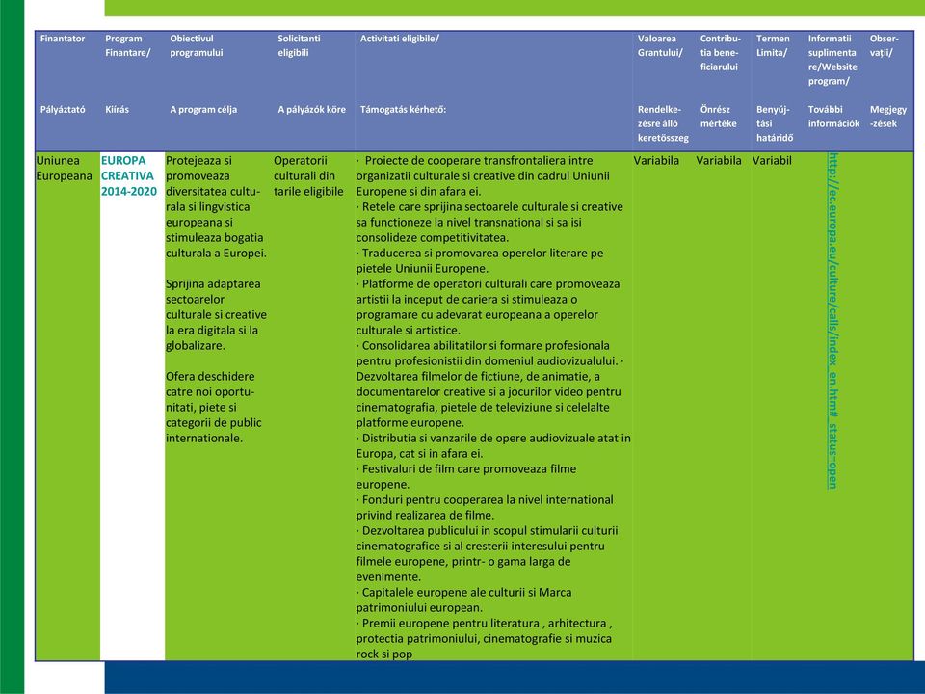Screen dimensions: 925x694
Task: Click the 'Fonduri pentru cooperarea' bullet
Action: pos(485,508)
